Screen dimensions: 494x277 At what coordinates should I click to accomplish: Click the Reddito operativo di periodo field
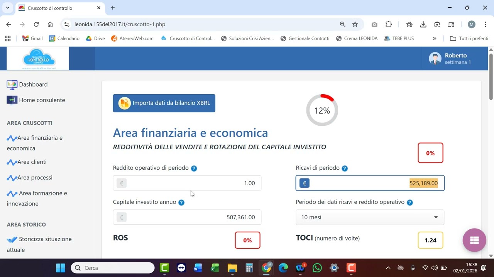point(187,183)
